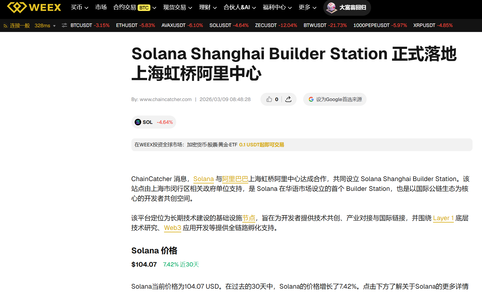482x299 pixels.
Task: Select BTCUSDT ticker
Action: tap(90, 25)
